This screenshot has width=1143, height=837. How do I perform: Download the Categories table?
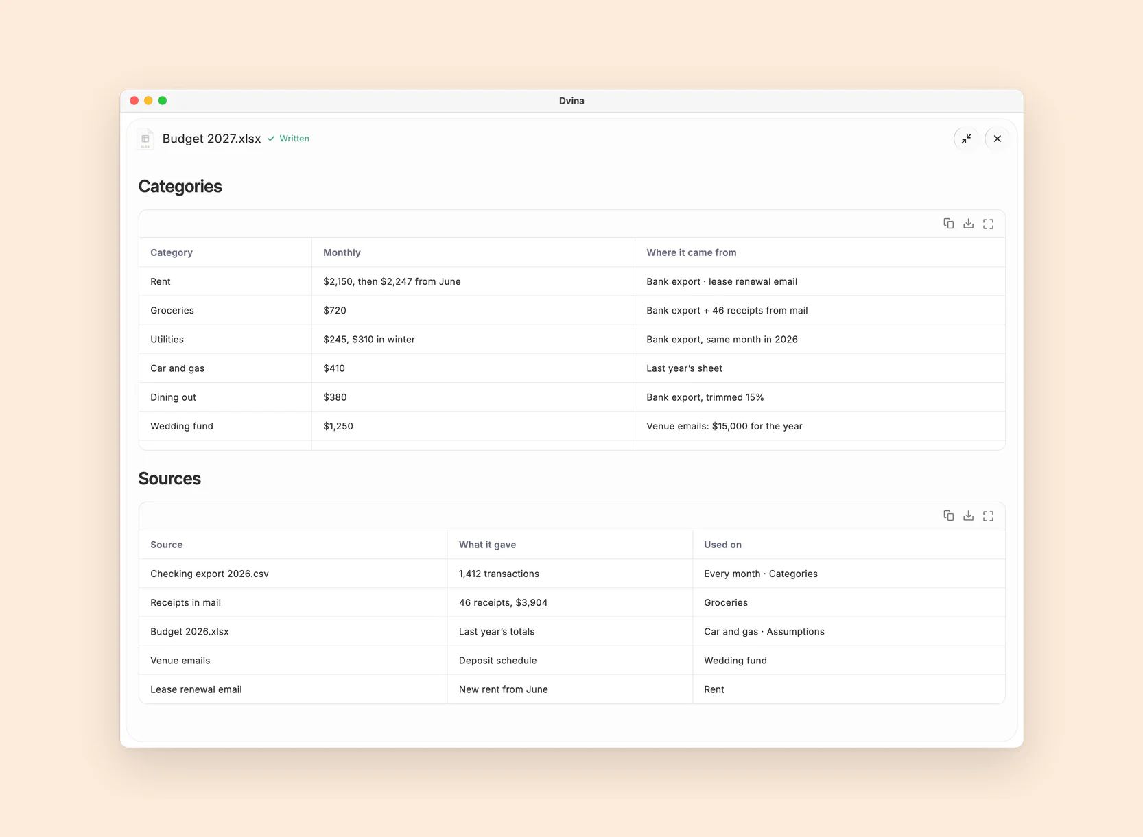968,224
